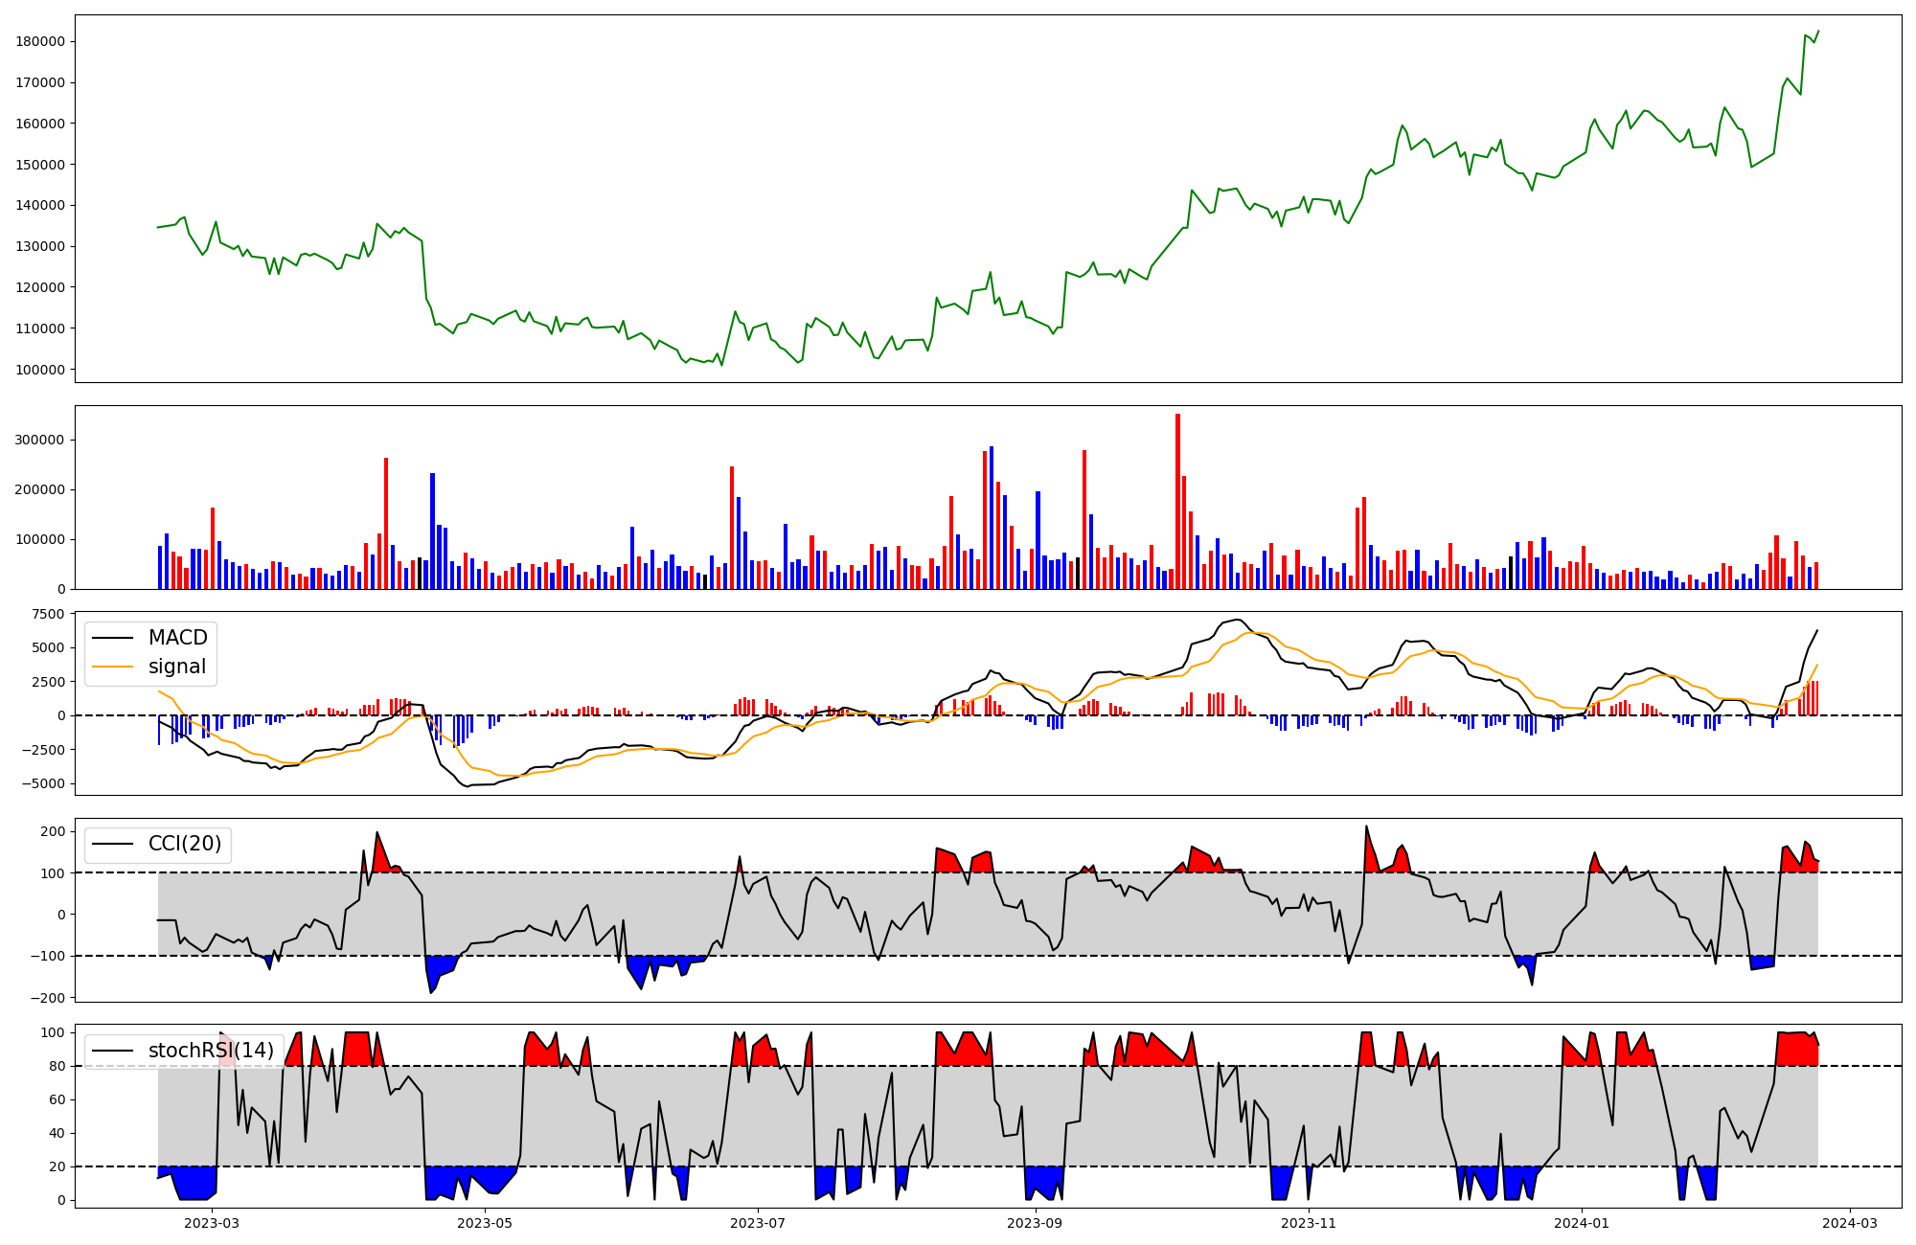Click the 100000 price axis label
1916x1245 pixels.
click(x=40, y=370)
